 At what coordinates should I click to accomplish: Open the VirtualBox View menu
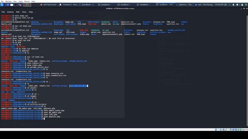click(x=15, y=1)
